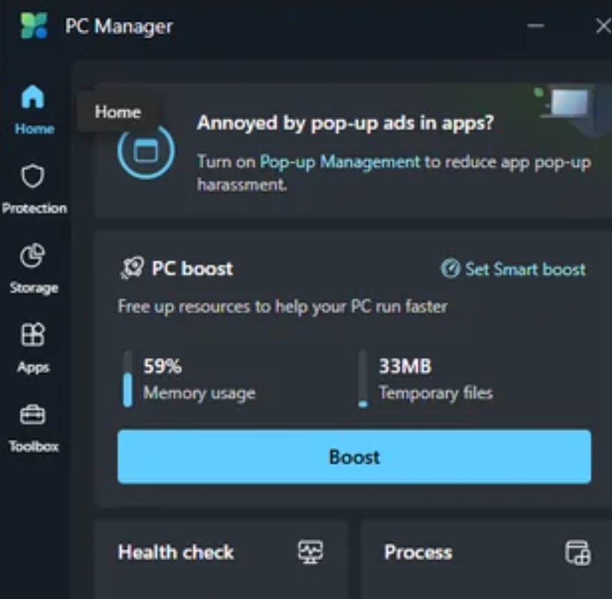612x599 pixels.
Task: Click the 33MB temporary files value
Action: coord(405,366)
